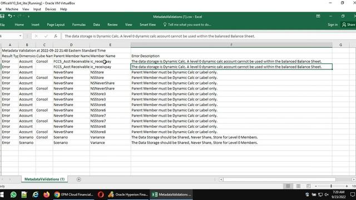Select the NSNeverShare cell with Consol cube
The image size is (356, 200).
(x=110, y=88)
